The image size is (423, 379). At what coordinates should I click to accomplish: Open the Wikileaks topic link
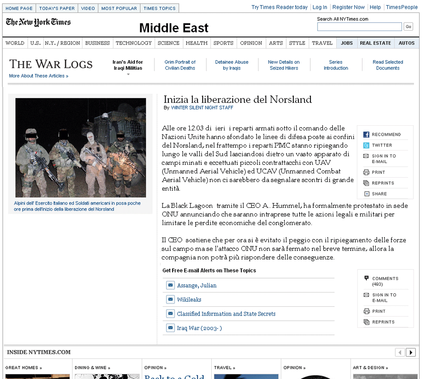pos(189,300)
